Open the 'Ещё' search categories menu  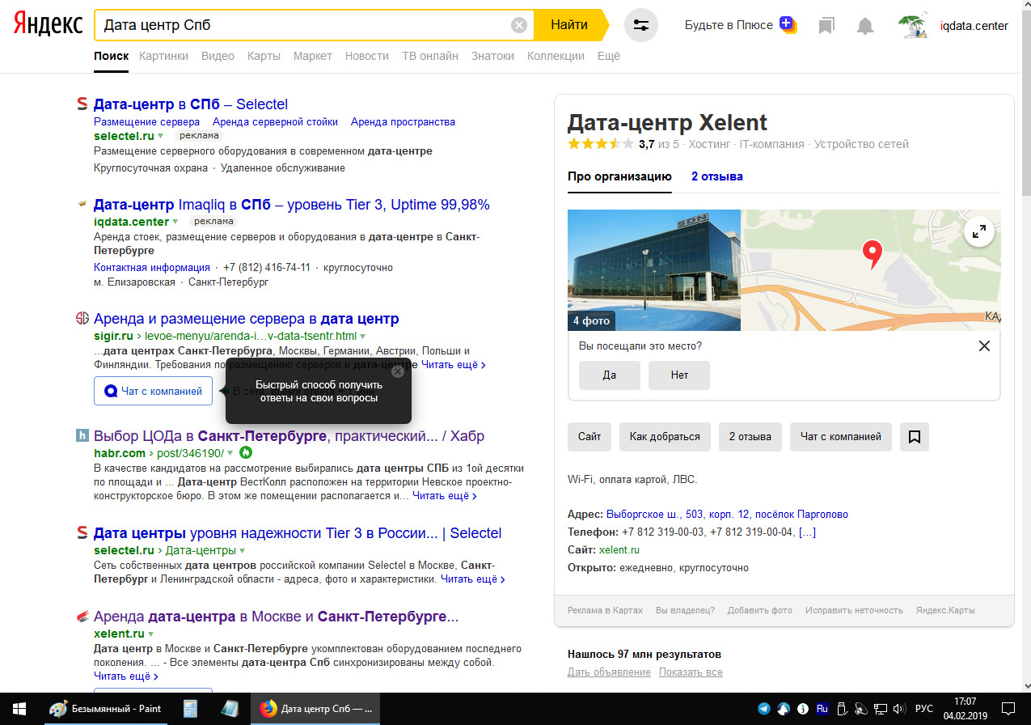click(x=609, y=56)
